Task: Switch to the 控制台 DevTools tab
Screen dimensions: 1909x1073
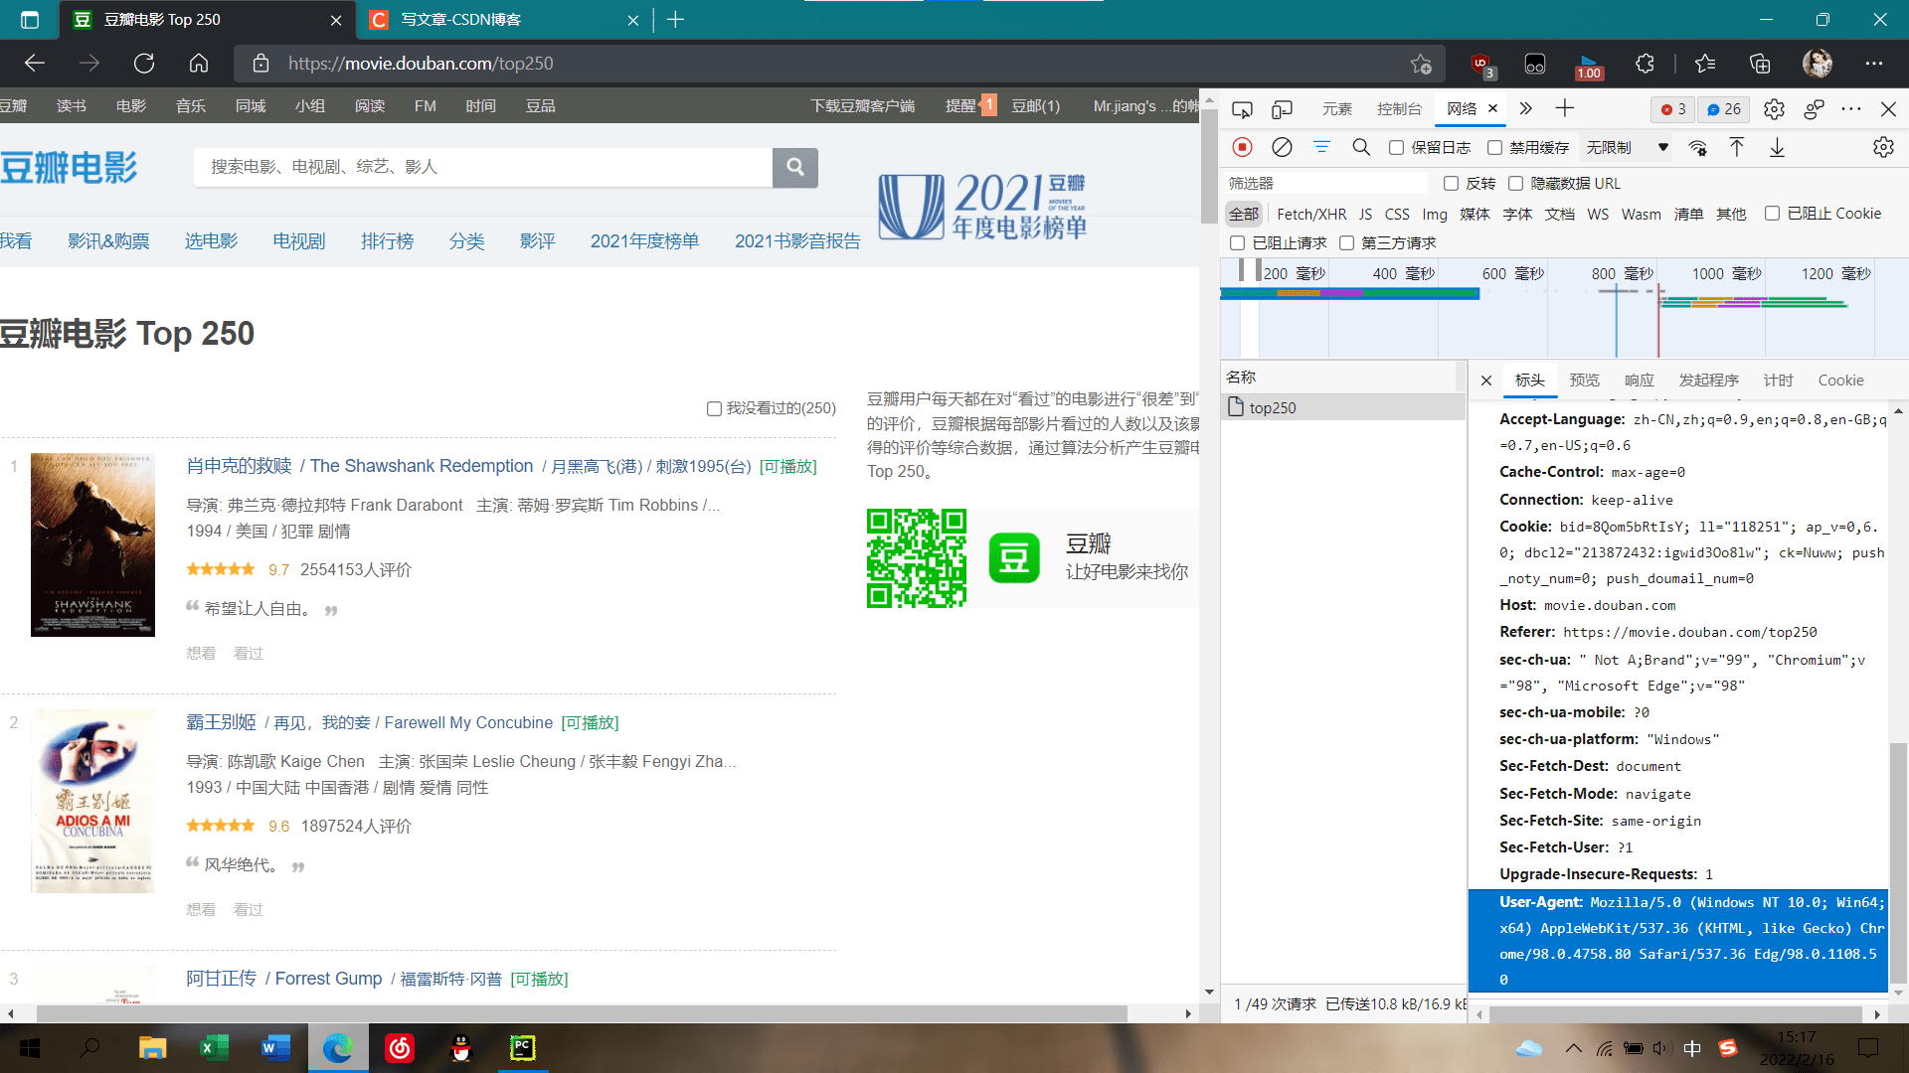Action: 1399,108
